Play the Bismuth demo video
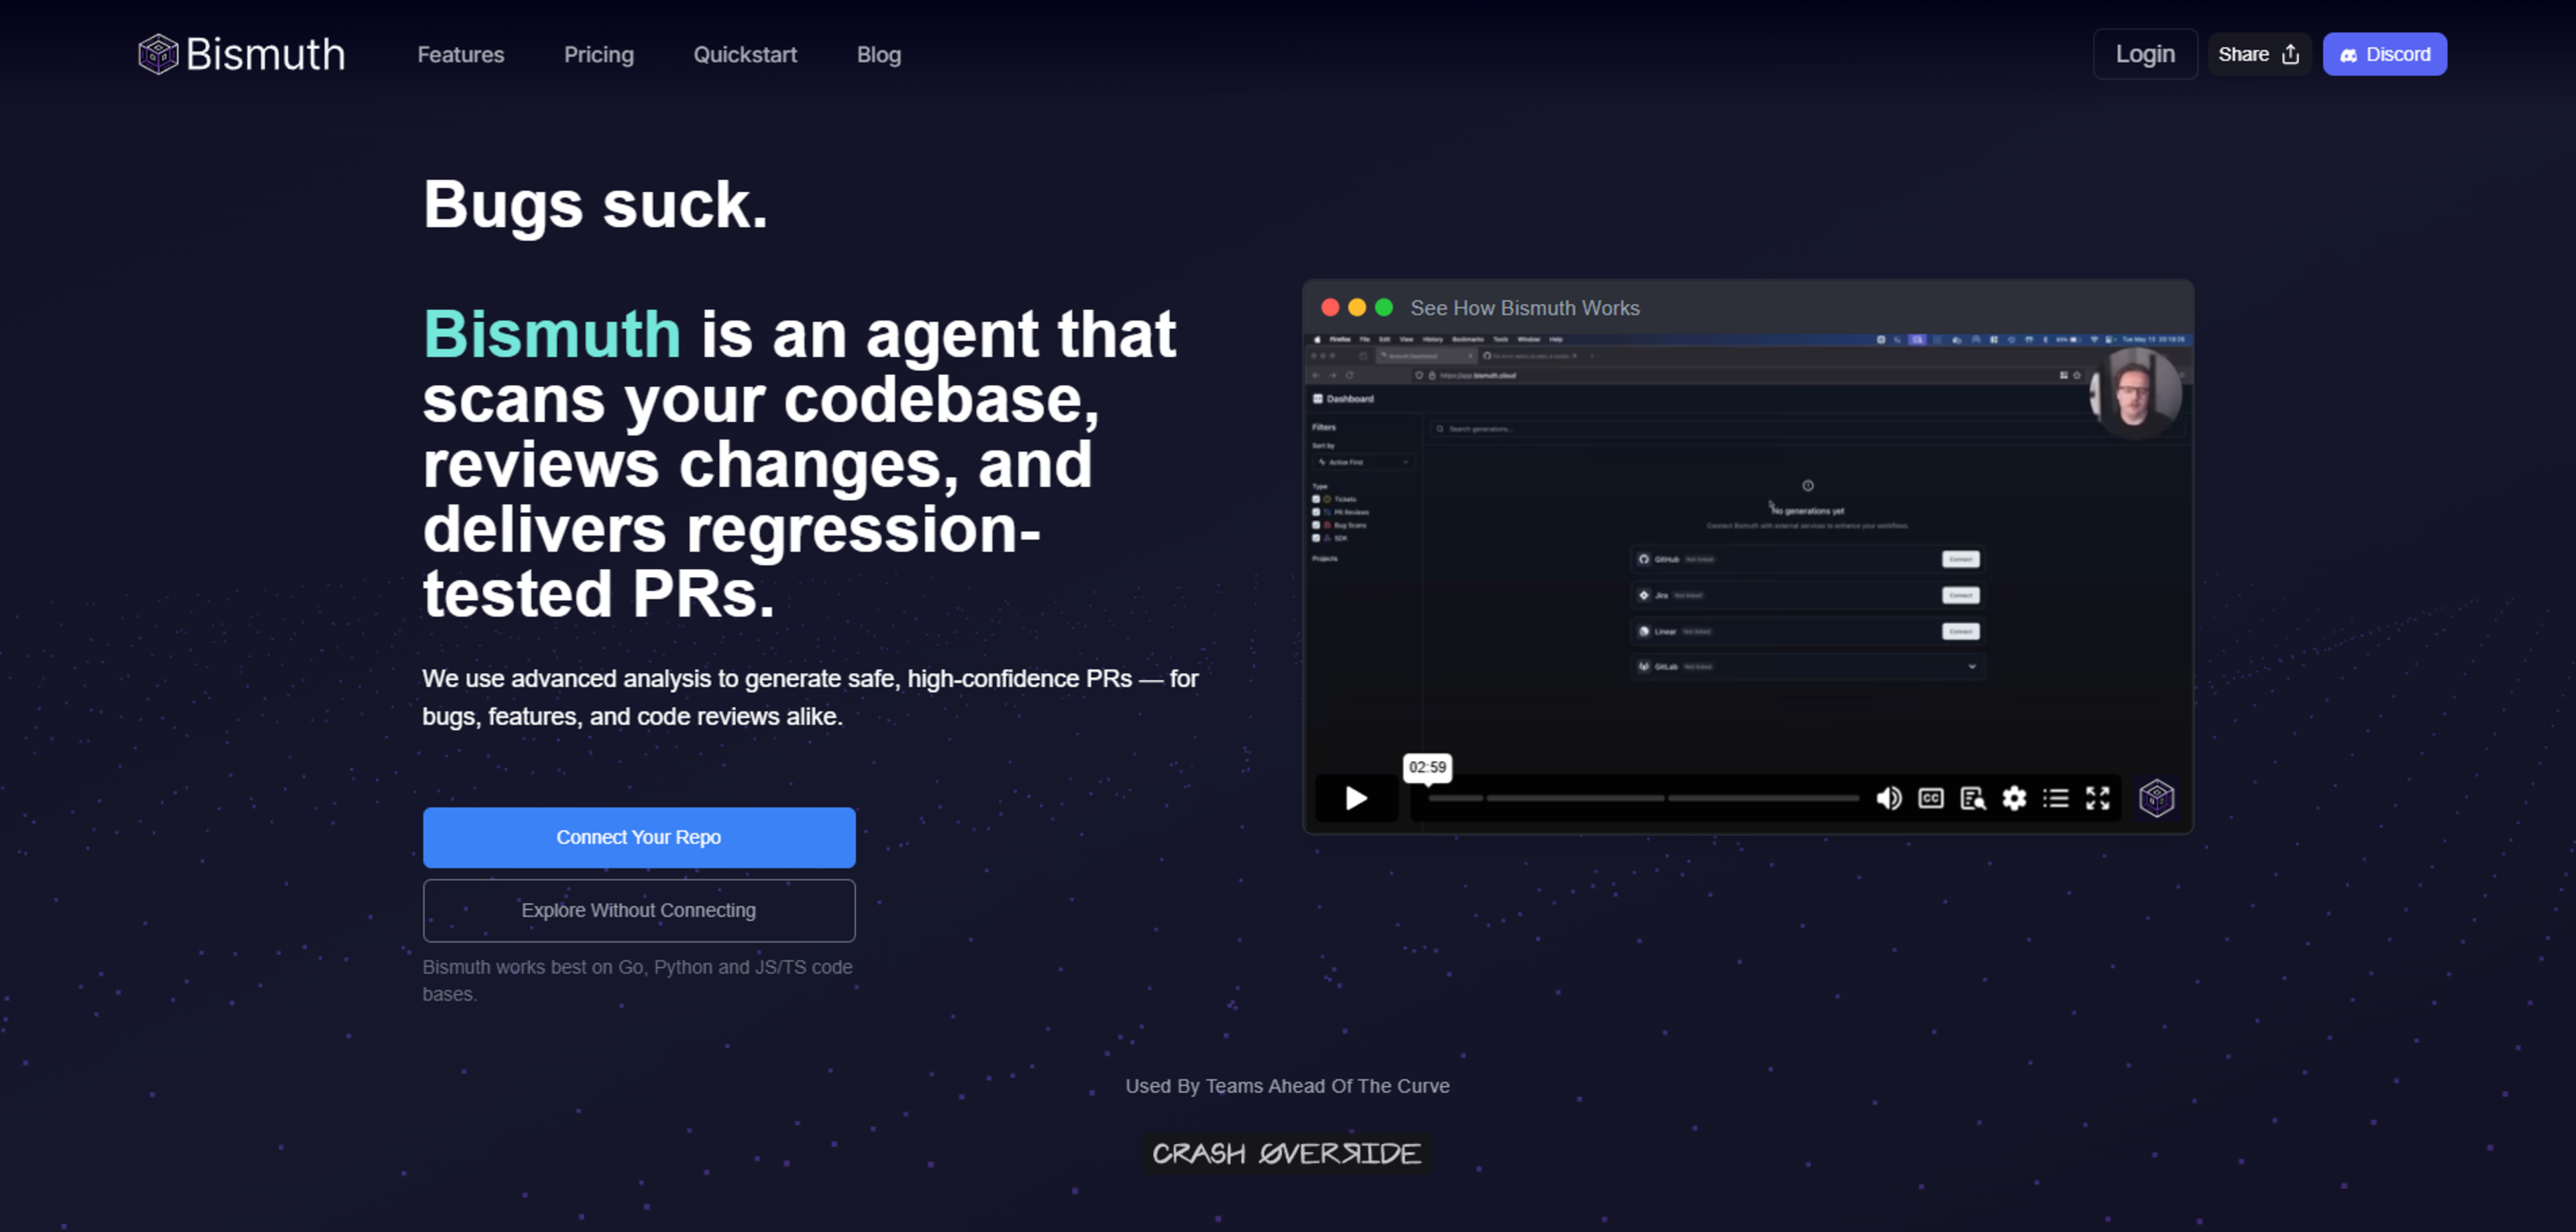This screenshot has height=1232, width=2576. [x=1356, y=798]
